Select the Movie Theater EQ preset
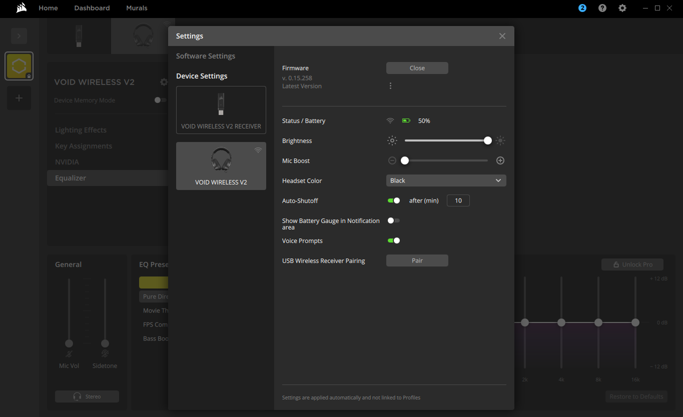The width and height of the screenshot is (683, 417). pyautogui.click(x=154, y=310)
